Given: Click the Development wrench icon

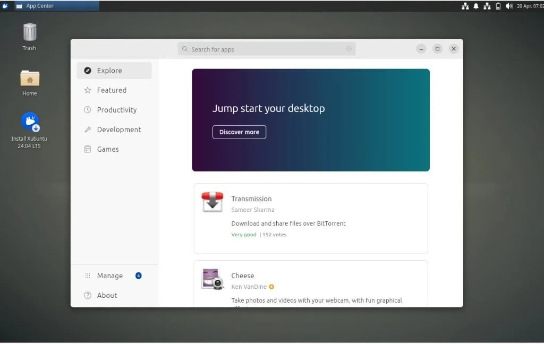Looking at the screenshot, I should (x=88, y=130).
